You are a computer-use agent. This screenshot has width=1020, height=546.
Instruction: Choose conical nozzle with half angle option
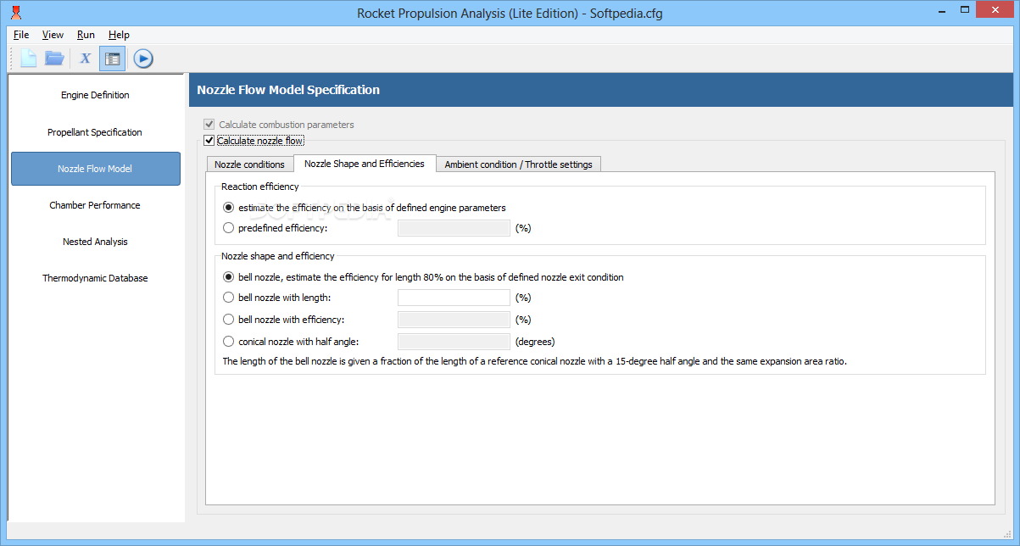click(x=228, y=342)
